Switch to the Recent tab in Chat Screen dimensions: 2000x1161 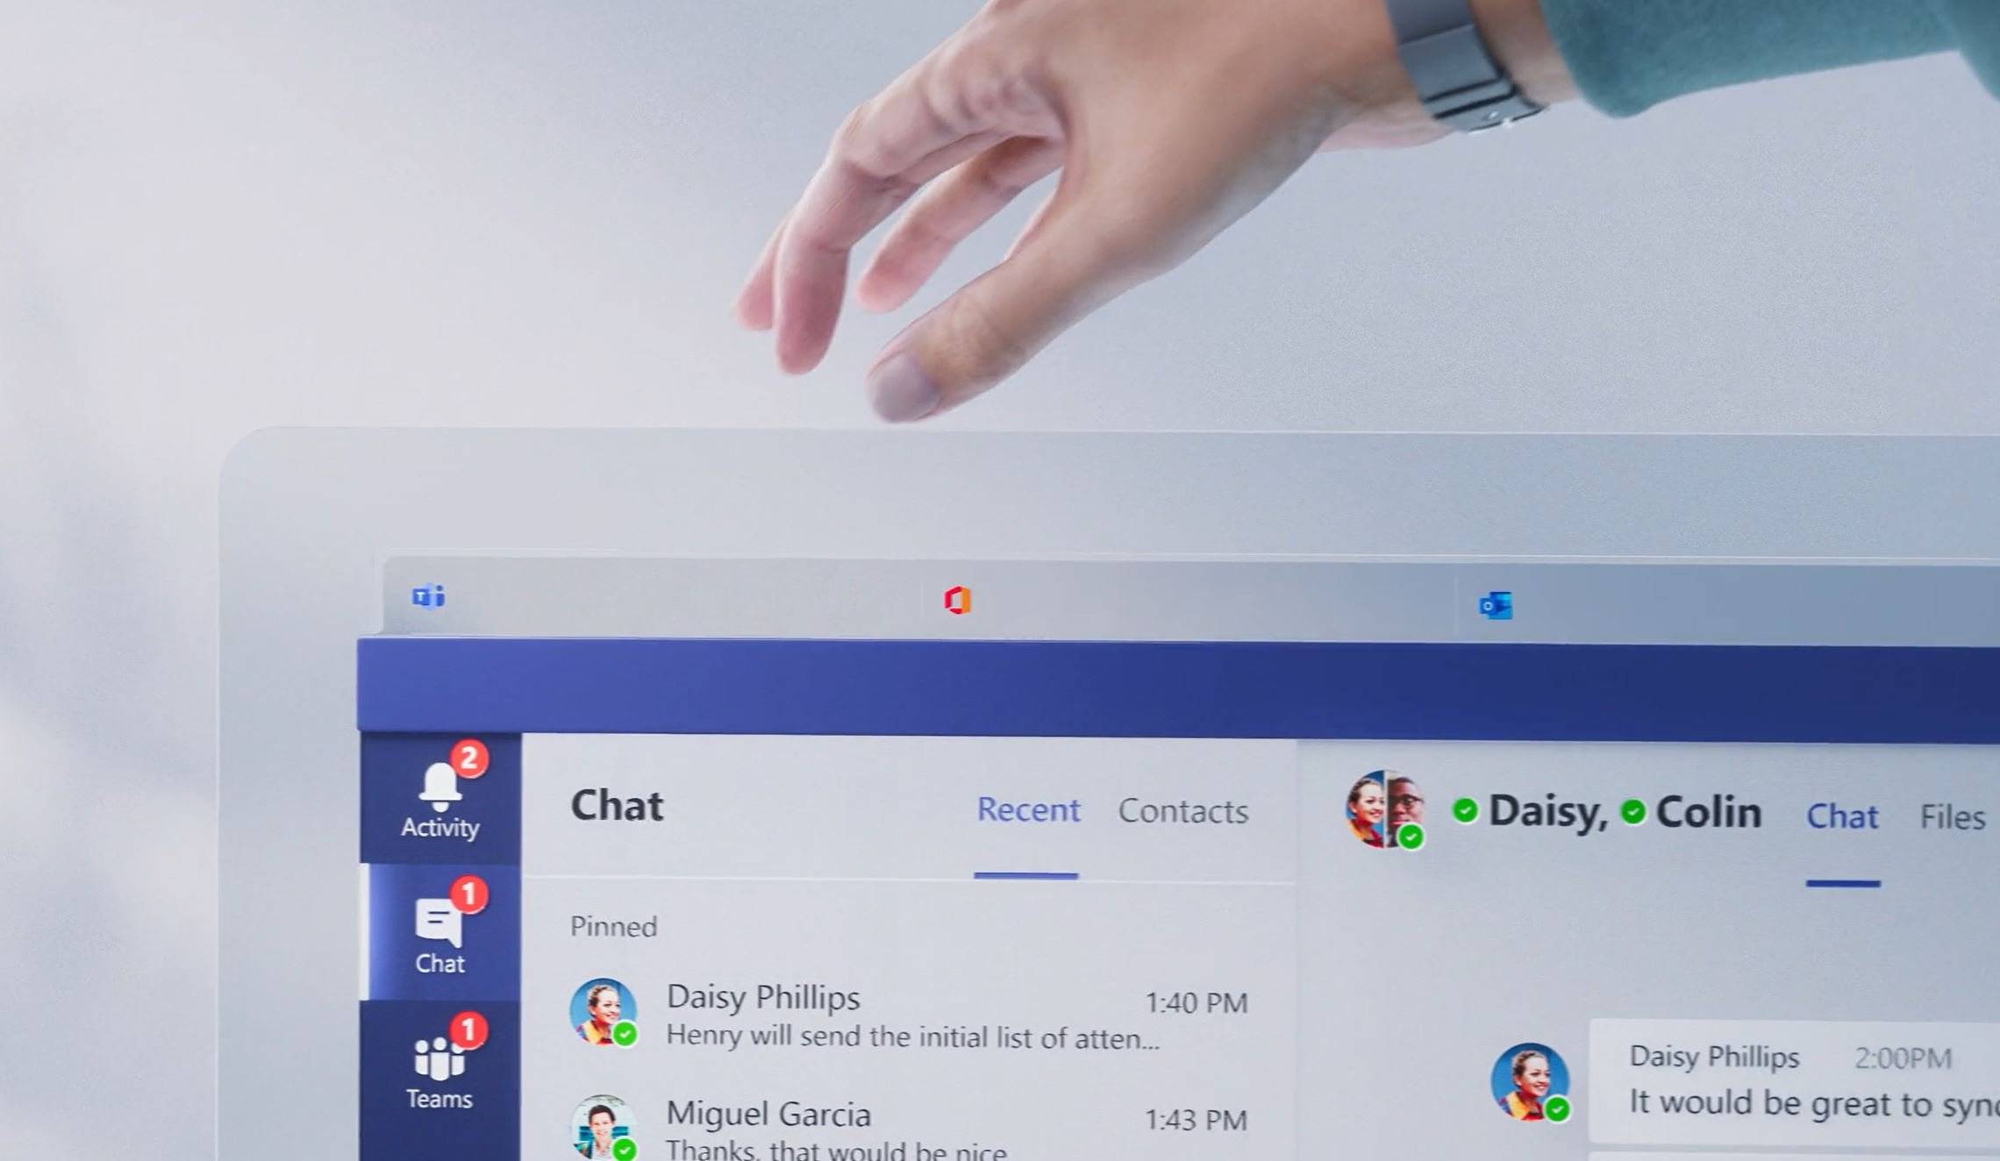point(1028,810)
